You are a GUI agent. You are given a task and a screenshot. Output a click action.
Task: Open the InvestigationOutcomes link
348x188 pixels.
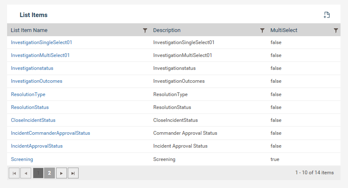pyautogui.click(x=37, y=81)
